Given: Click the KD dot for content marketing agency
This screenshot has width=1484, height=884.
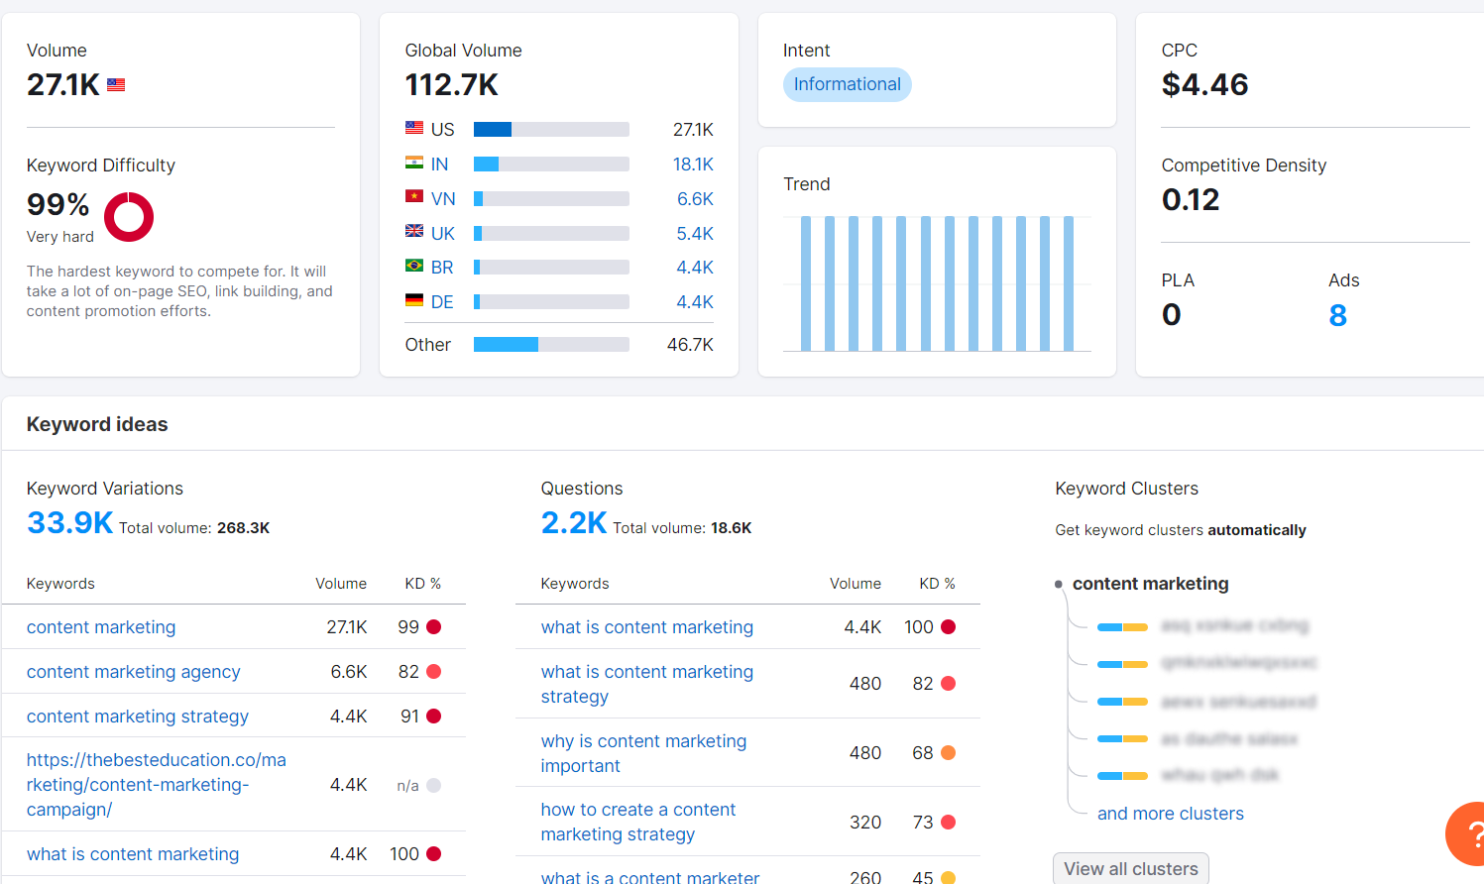Looking at the screenshot, I should tap(433, 672).
